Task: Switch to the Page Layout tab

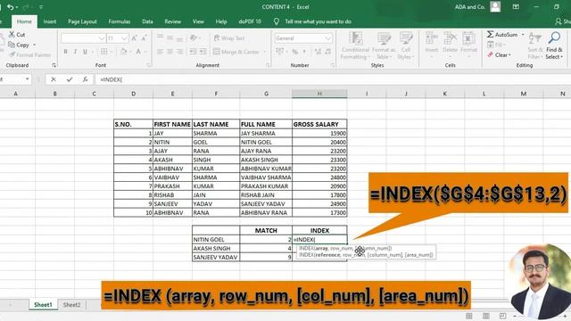Action: point(82,21)
